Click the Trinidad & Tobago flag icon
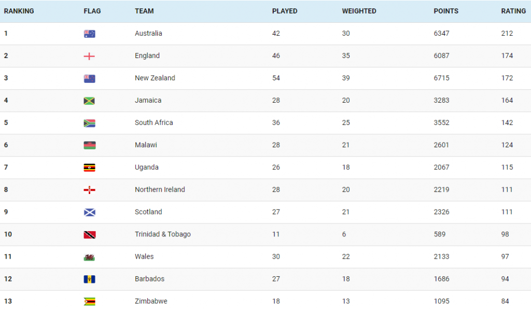The width and height of the screenshot is (531, 310). (x=89, y=234)
